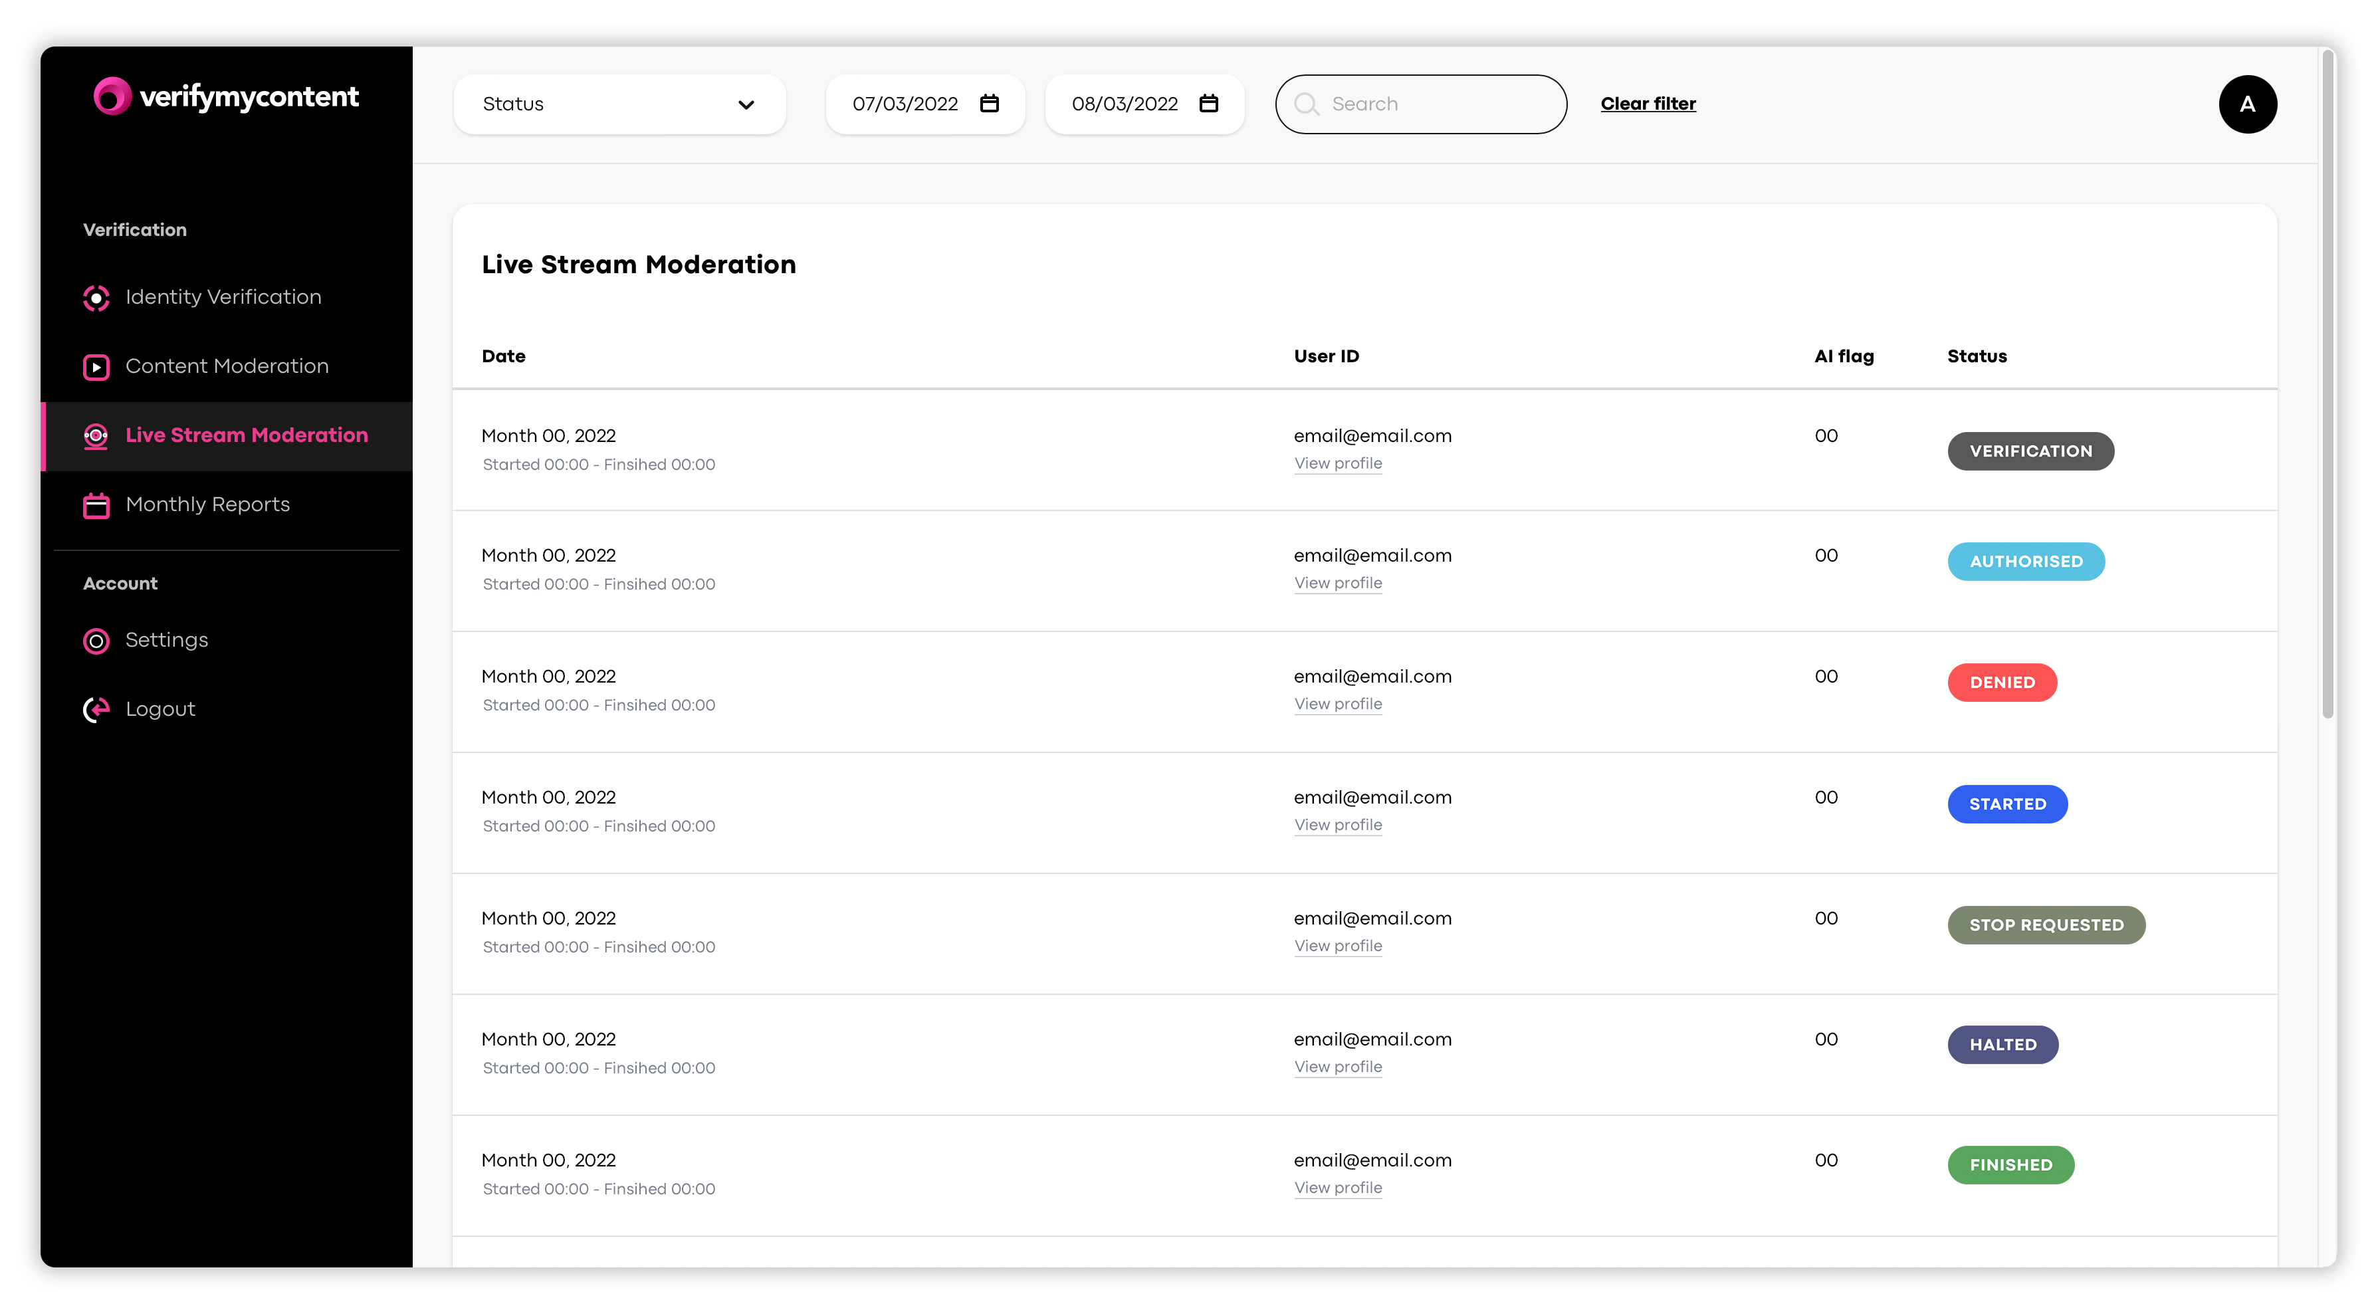Click the DENIED status badge

point(2001,683)
